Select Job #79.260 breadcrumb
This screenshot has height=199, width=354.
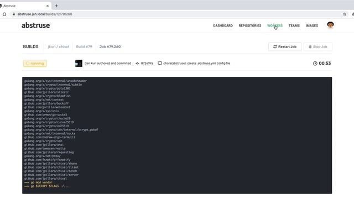pos(110,46)
